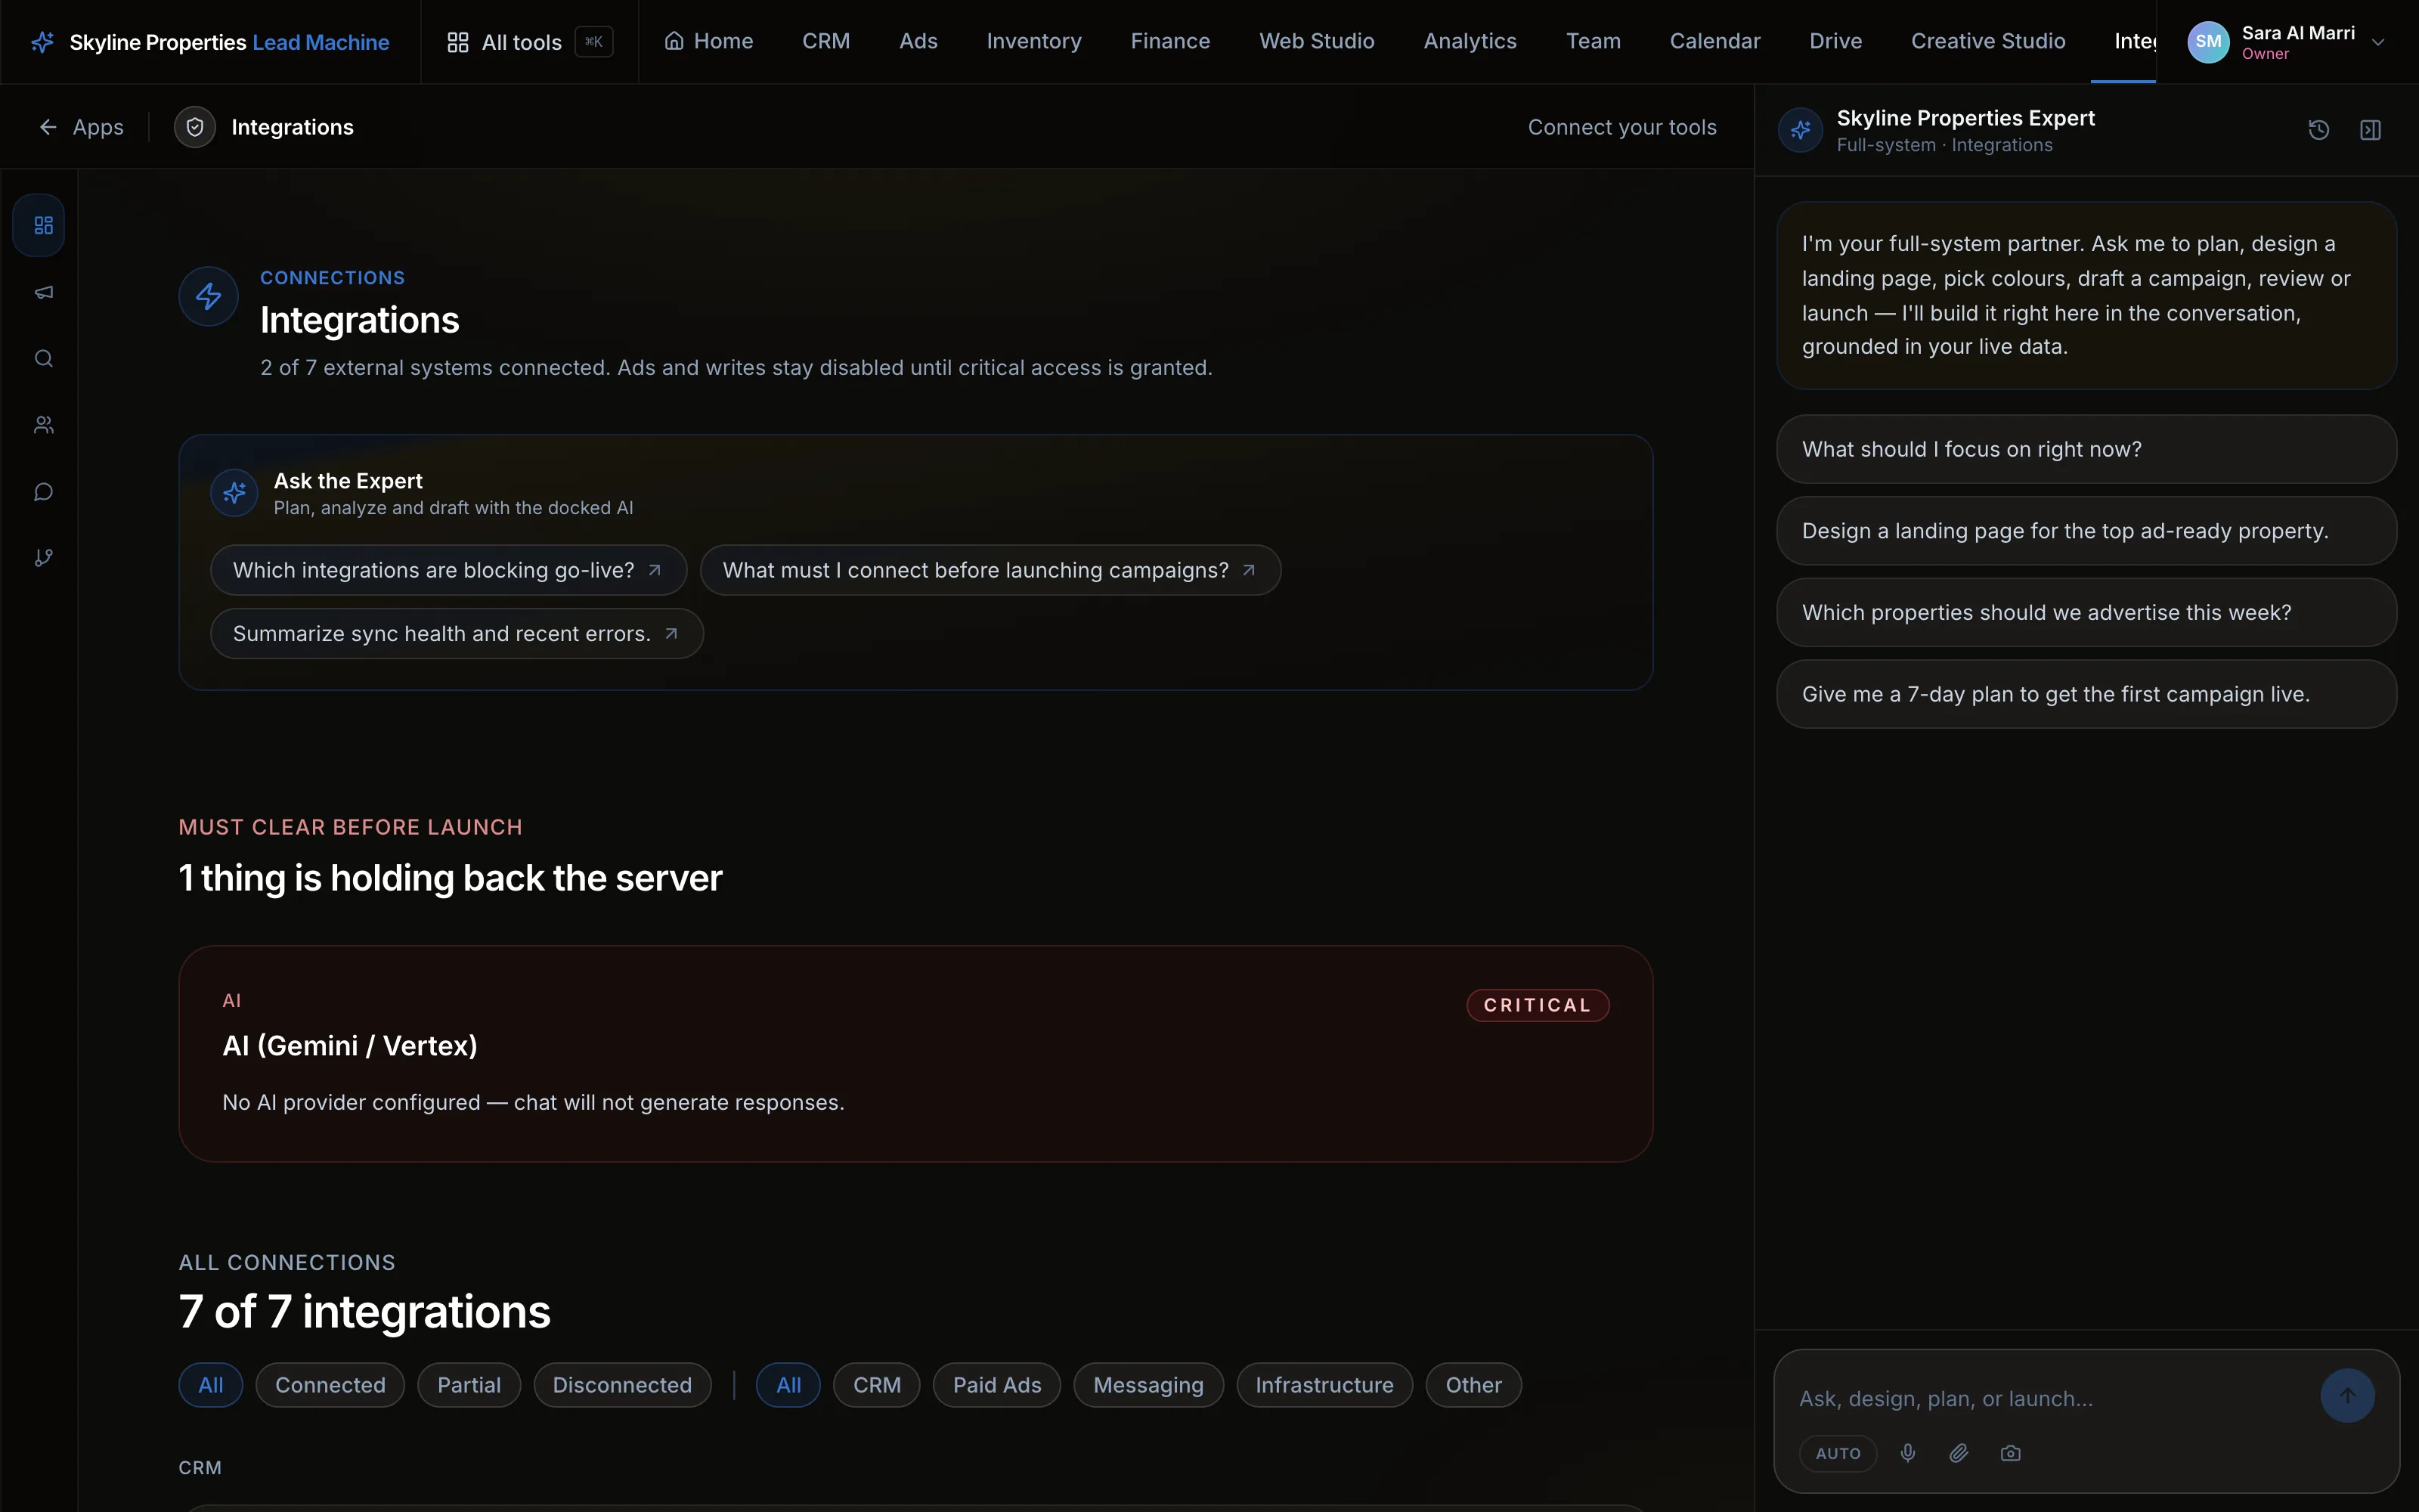This screenshot has height=1512, width=2419.
Task: Open chat history clock icon
Action: click(2319, 130)
